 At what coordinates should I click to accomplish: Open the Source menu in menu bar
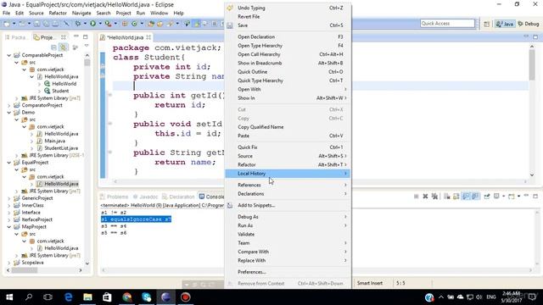pyautogui.click(x=36, y=14)
